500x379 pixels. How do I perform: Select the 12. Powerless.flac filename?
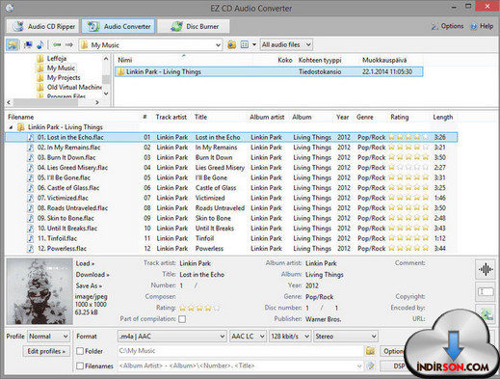pos(62,249)
